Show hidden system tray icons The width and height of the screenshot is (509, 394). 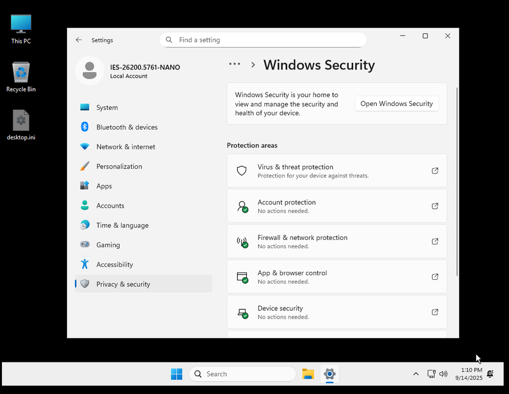416,374
